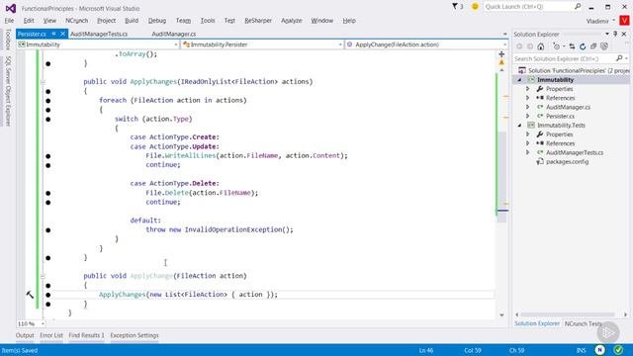Switch to the NCrunch Tests panel tab
Viewport: 633px width, 356px height.
583,323
